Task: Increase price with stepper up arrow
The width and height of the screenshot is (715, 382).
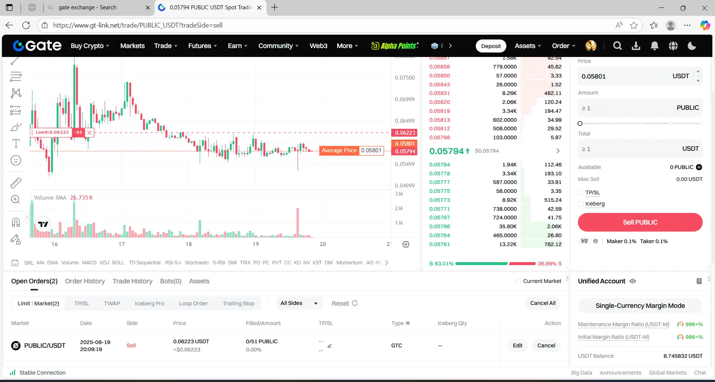Action: (x=698, y=71)
